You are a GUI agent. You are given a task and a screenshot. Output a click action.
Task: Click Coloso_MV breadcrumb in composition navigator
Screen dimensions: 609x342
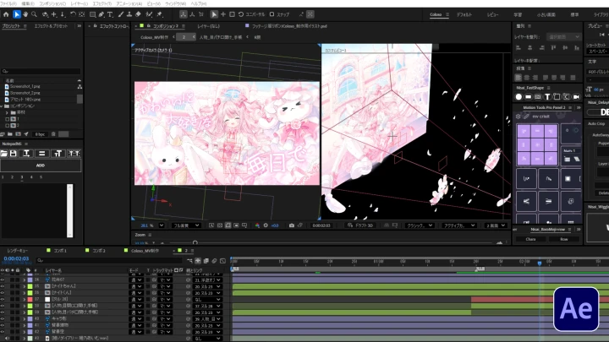(154, 37)
